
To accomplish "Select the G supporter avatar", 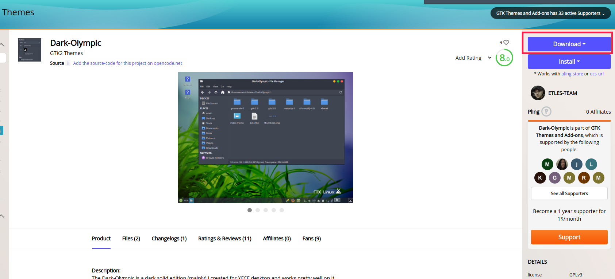I will pos(555,178).
